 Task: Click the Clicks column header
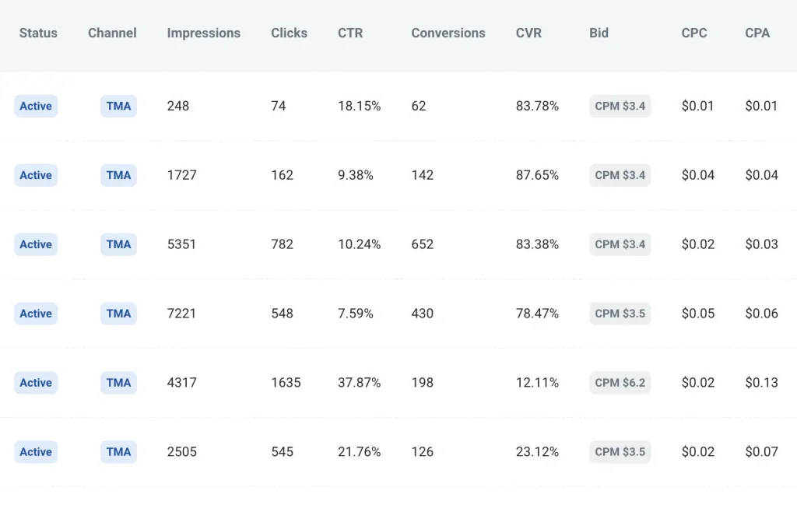(x=289, y=33)
